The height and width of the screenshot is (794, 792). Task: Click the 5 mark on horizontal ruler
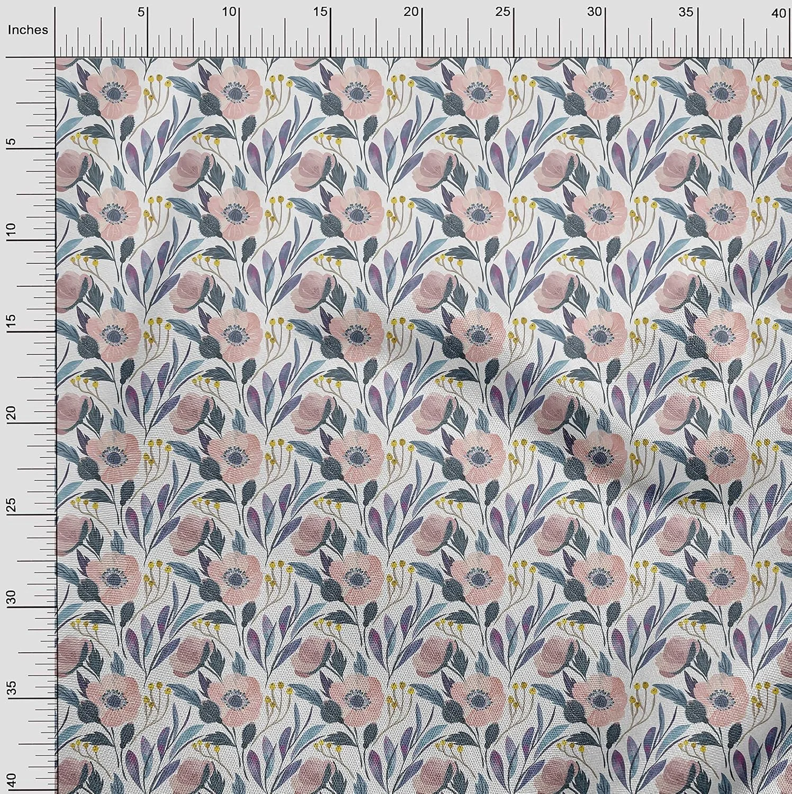click(141, 12)
